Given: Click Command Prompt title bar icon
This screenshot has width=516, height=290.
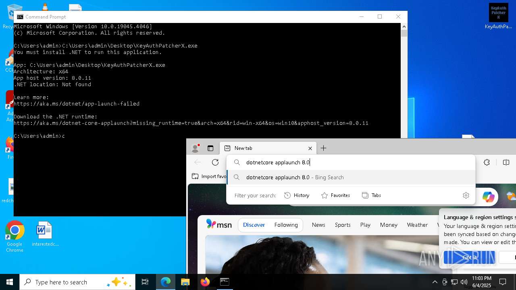Looking at the screenshot, I should pyautogui.click(x=20, y=17).
